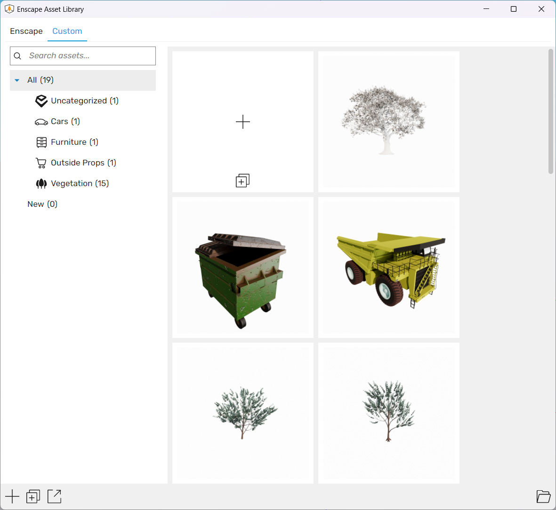
Task: Select the New (0) category
Action: [42, 204]
